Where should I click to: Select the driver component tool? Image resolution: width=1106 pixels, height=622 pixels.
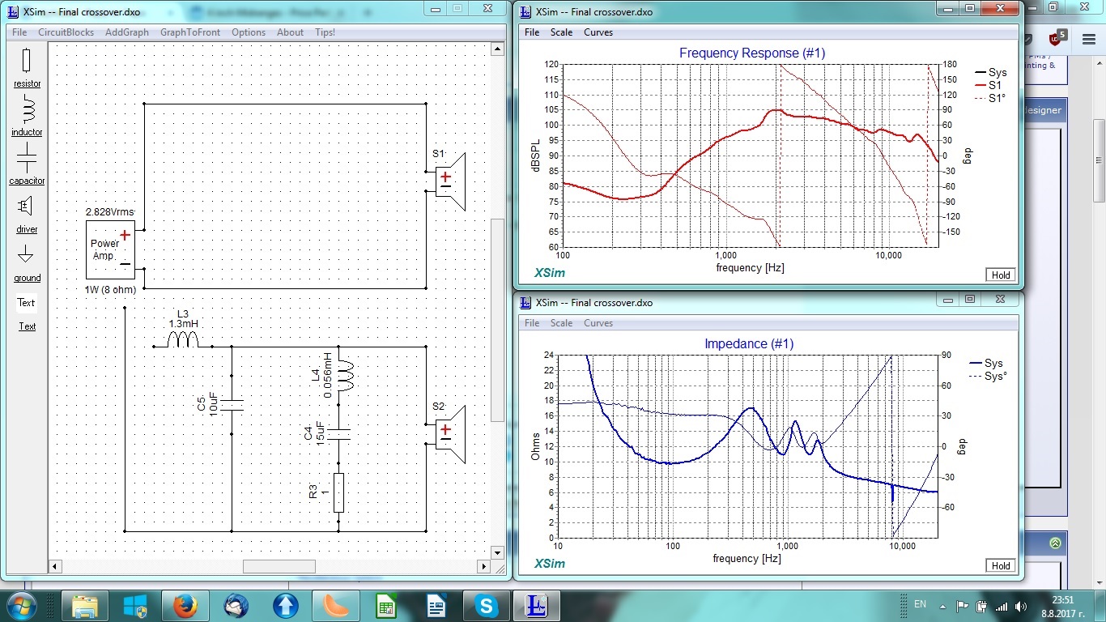pyautogui.click(x=27, y=213)
